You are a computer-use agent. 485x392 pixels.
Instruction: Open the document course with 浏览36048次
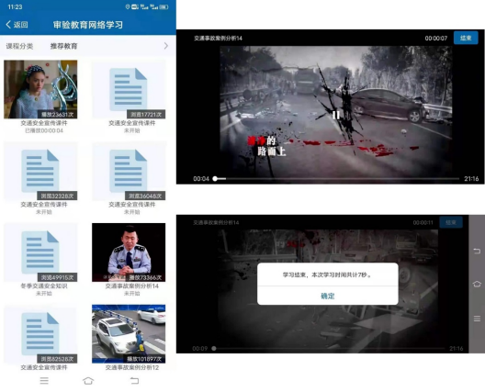click(129, 171)
